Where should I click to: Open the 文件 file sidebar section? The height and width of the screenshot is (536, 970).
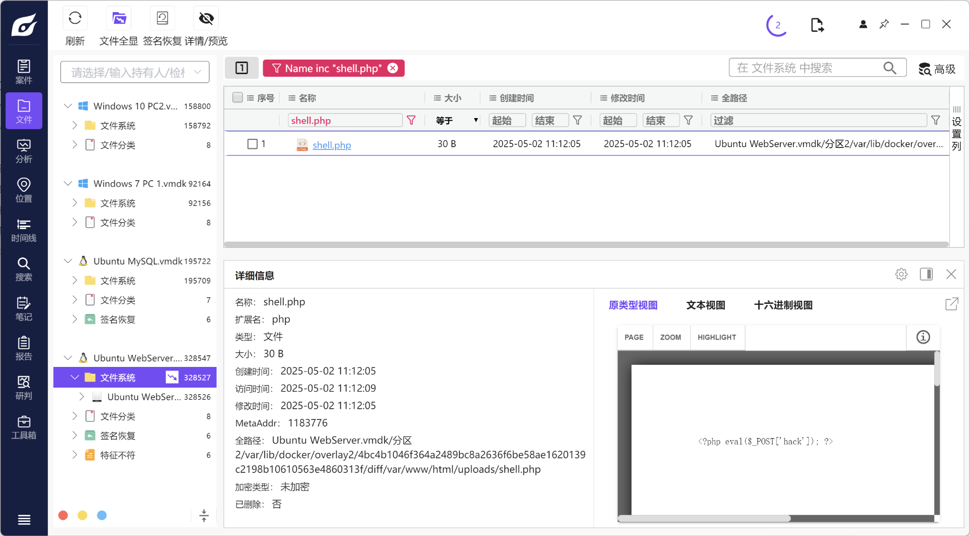point(24,111)
